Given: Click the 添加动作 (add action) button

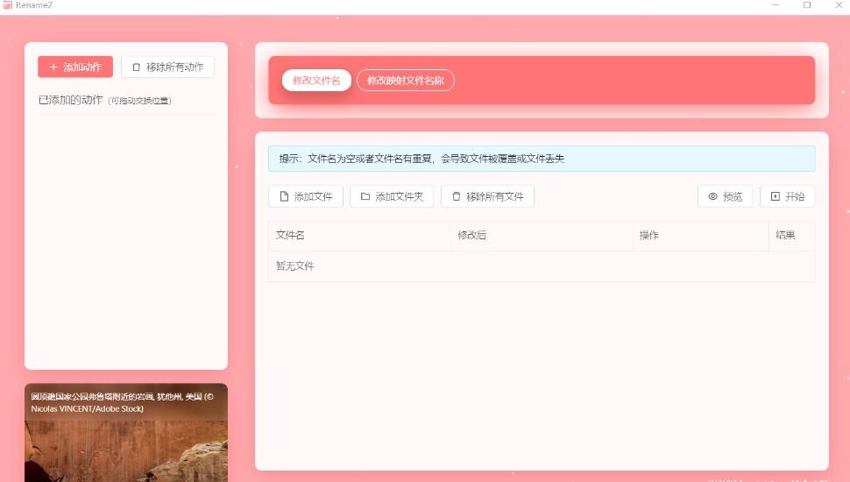Looking at the screenshot, I should coord(75,67).
